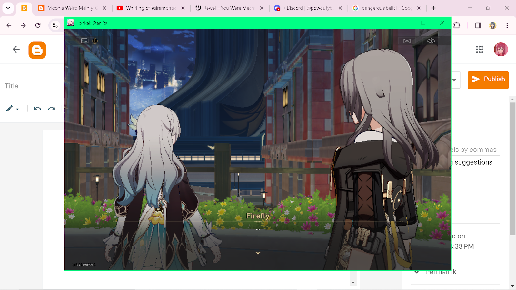Screen dimensions: 516x290
Task: Close the Jewel – You Were Mean tab
Action: (262, 8)
